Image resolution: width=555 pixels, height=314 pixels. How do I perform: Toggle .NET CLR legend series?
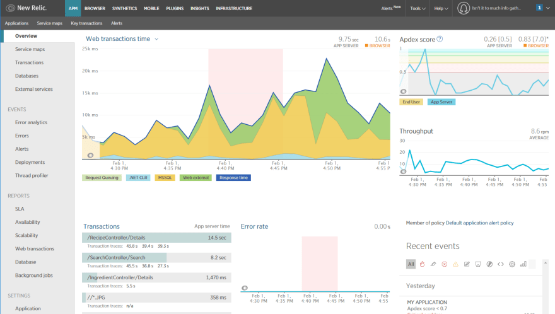[x=138, y=178]
